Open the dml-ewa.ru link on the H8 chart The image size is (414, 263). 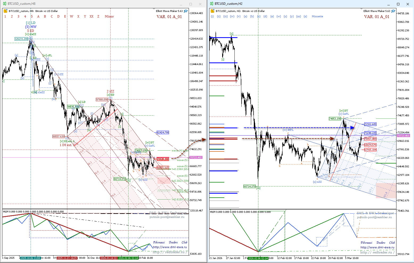point(170,247)
